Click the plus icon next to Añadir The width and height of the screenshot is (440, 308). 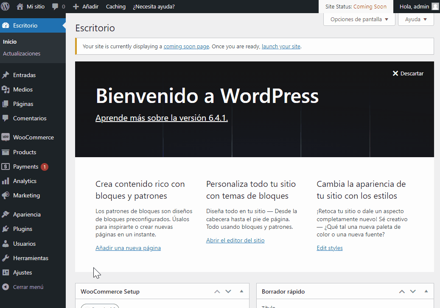tap(76, 6)
